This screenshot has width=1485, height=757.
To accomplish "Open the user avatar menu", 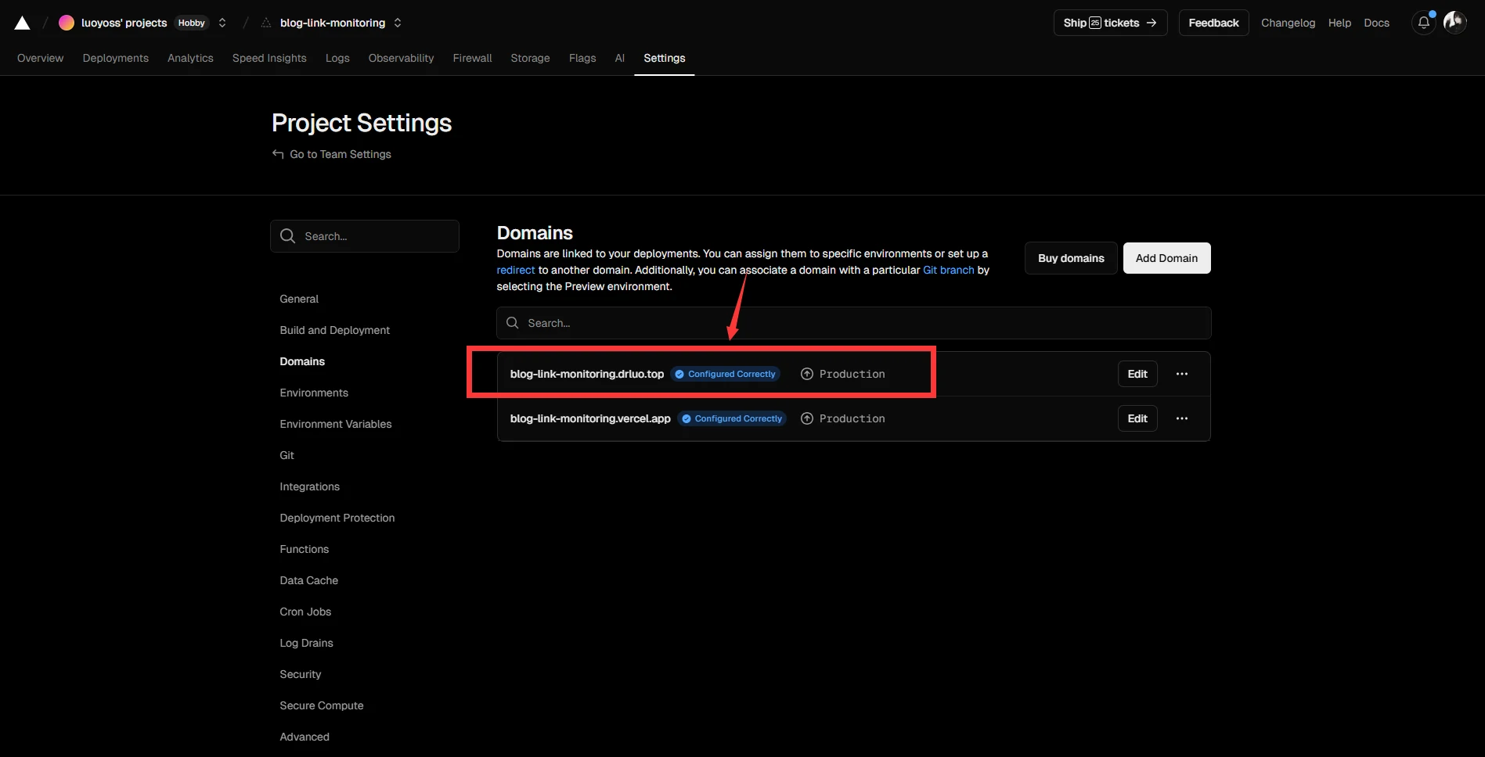I will (x=1454, y=23).
